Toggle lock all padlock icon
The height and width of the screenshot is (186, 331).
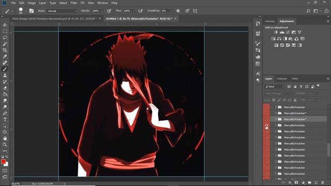[295, 100]
